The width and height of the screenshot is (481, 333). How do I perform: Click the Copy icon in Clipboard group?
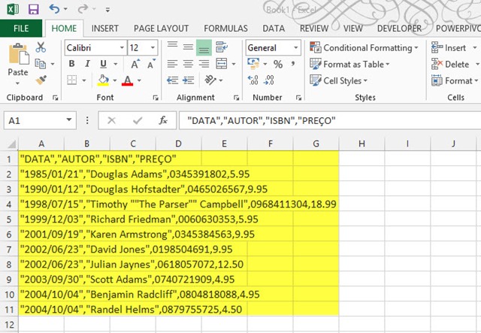click(40, 64)
